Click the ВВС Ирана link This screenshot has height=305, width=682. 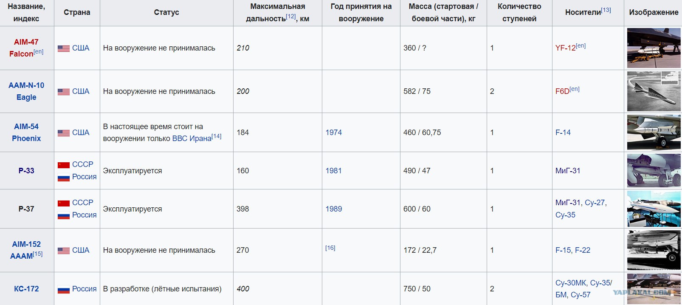[x=192, y=138]
